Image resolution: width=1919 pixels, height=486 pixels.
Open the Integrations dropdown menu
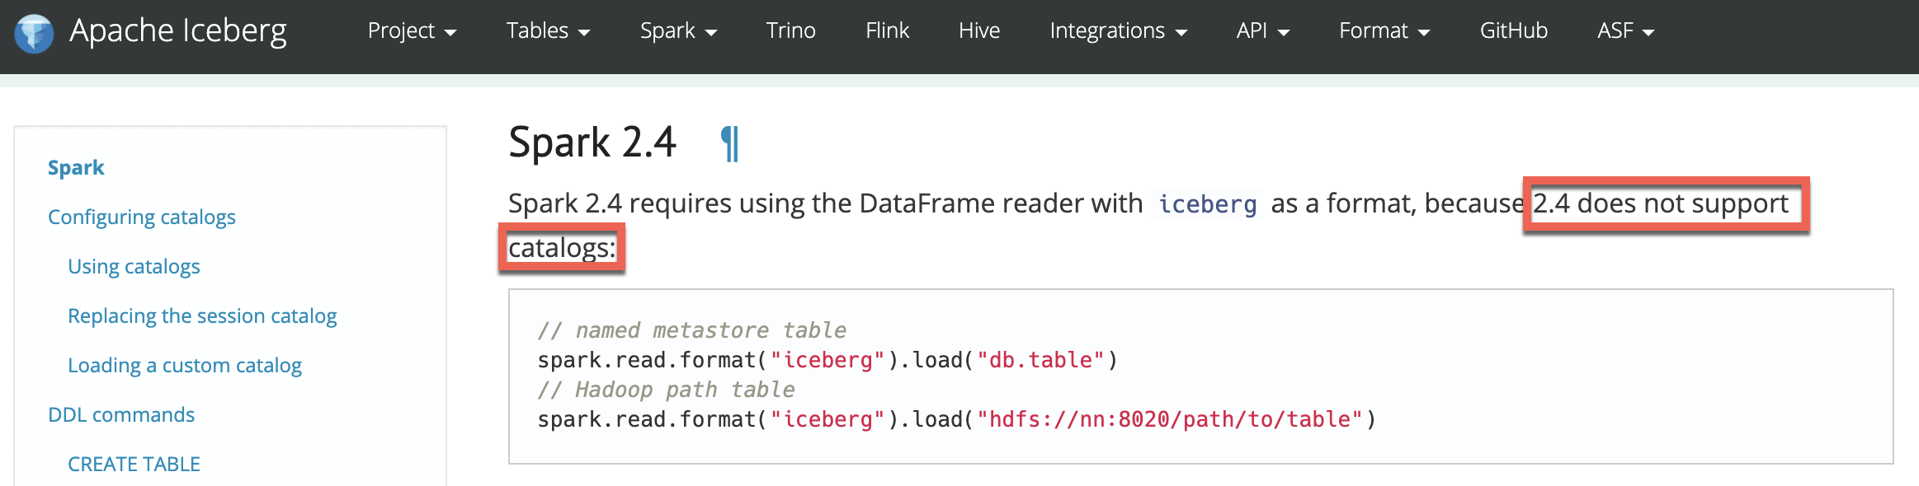tap(1117, 30)
